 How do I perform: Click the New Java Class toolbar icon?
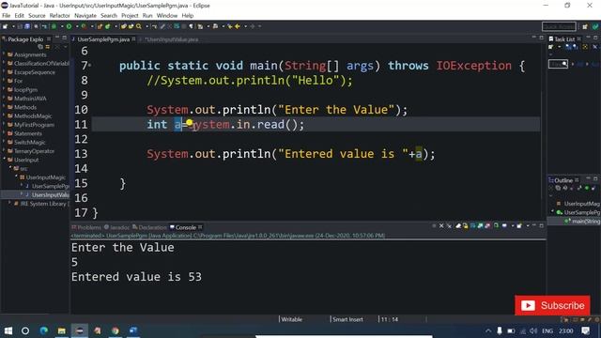108,26
